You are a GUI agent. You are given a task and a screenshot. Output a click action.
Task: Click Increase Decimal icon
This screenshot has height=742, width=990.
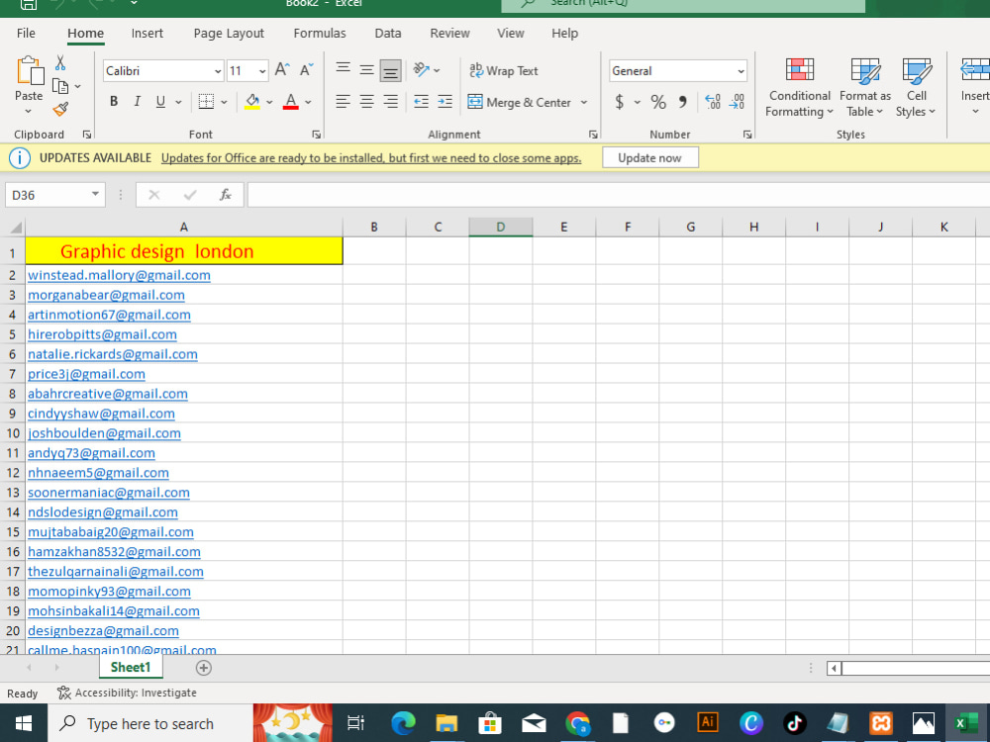pyautogui.click(x=713, y=102)
